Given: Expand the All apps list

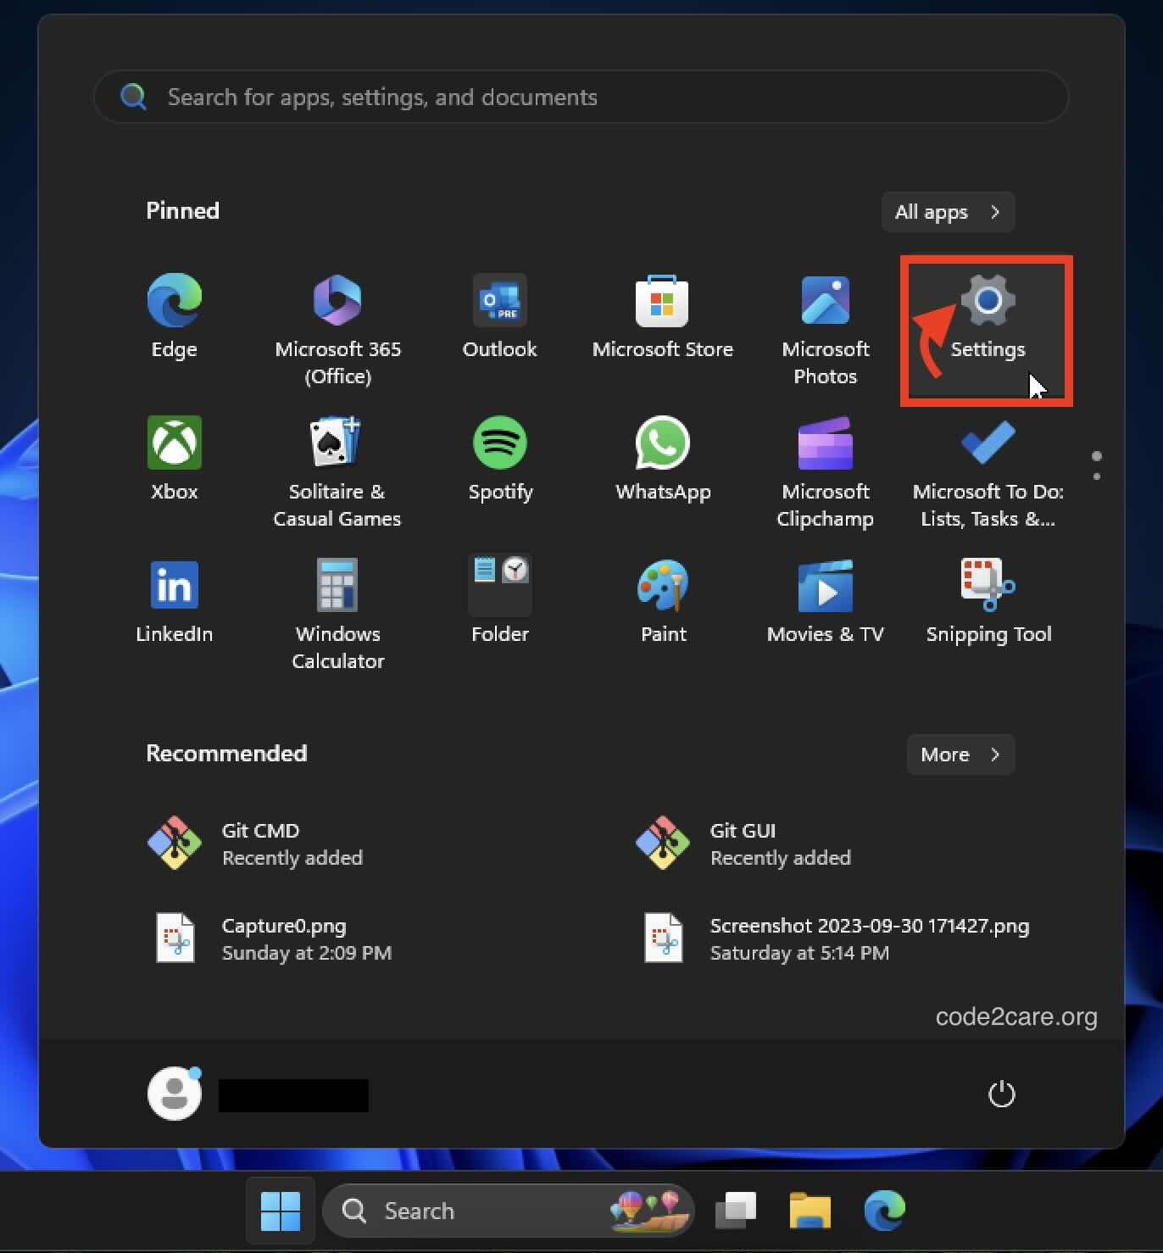Looking at the screenshot, I should coord(947,212).
